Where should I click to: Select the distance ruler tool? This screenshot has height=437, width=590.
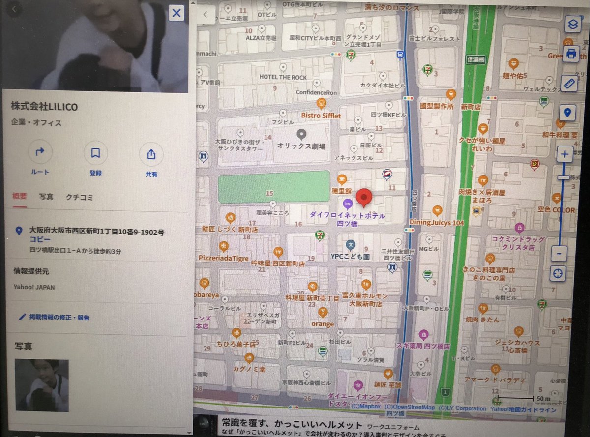[x=569, y=84]
